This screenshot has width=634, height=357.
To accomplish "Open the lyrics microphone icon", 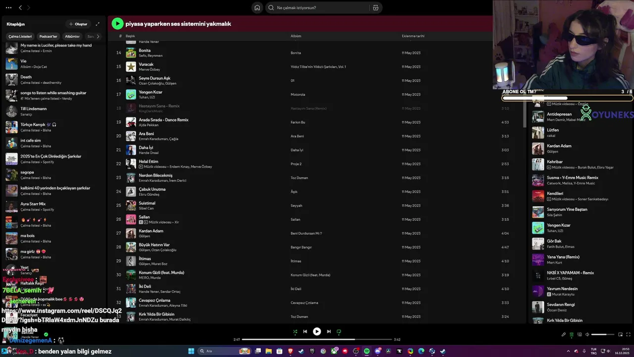I will click(x=564, y=335).
